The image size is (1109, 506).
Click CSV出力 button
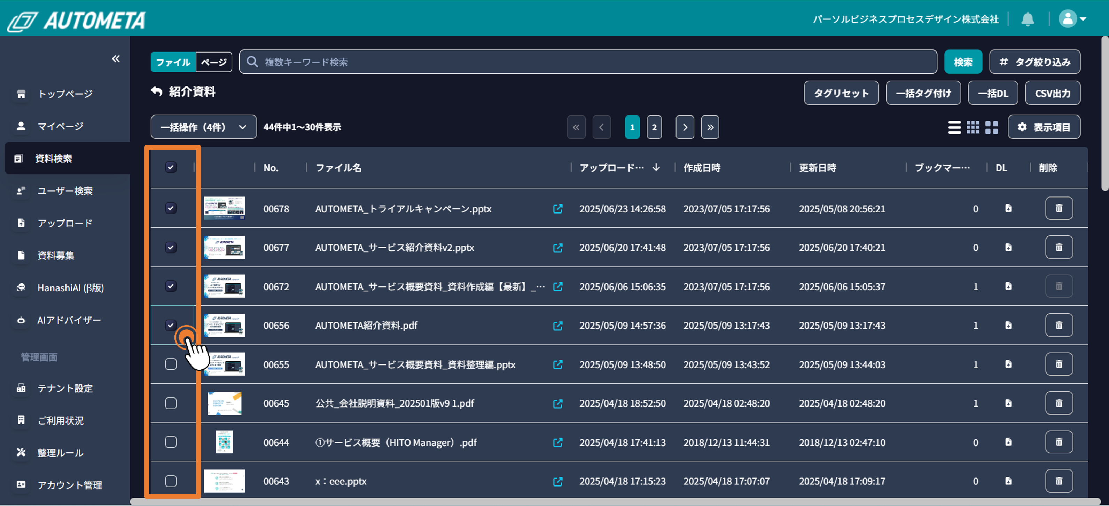(1053, 93)
